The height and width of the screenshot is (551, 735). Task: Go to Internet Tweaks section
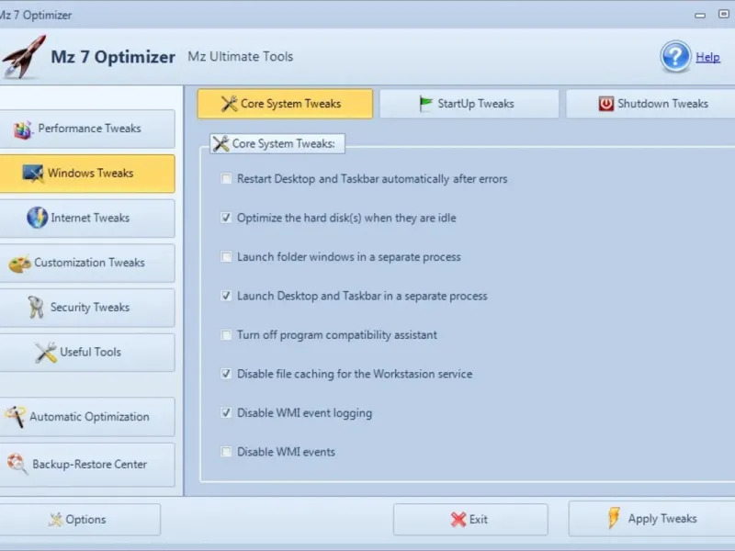(87, 218)
